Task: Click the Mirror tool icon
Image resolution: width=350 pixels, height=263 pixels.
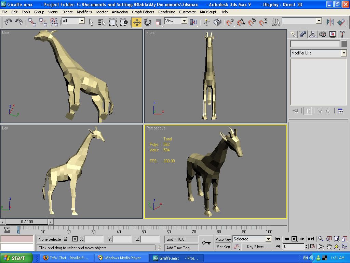Action: [x=330, y=22]
